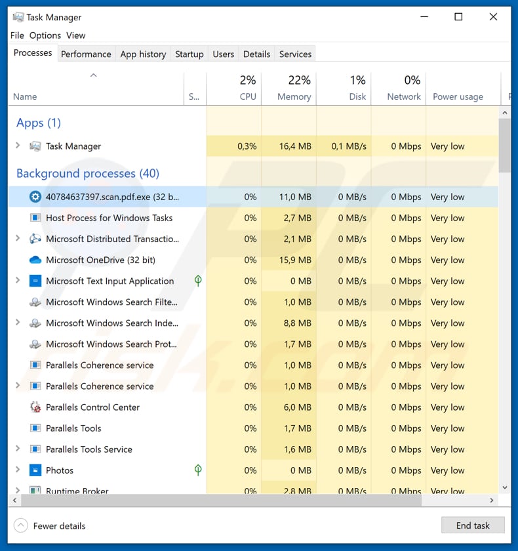Sort by the Disk column header
518x551 pixels.
pos(344,89)
